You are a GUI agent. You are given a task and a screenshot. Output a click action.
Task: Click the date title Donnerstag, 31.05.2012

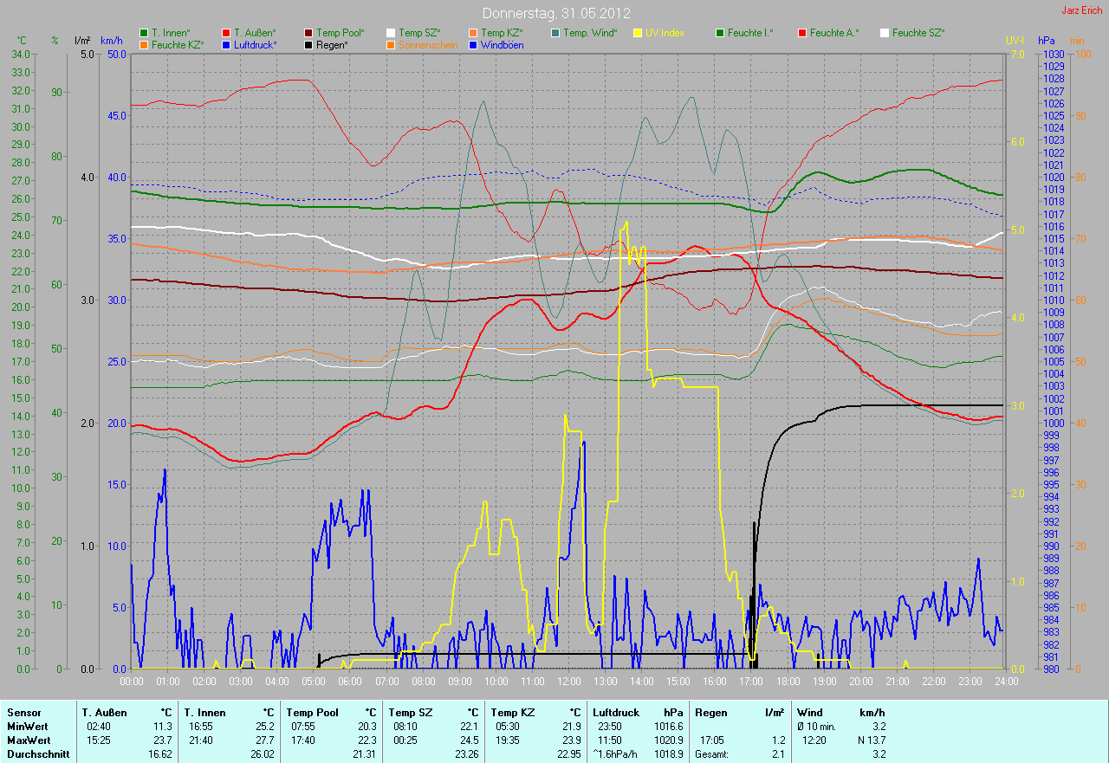pyautogui.click(x=555, y=14)
